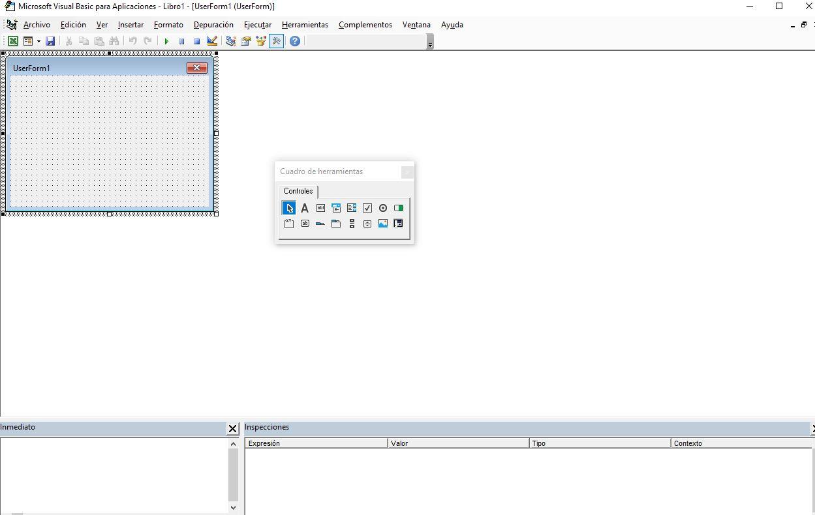Click the Save icon in the toolbar

click(x=50, y=40)
